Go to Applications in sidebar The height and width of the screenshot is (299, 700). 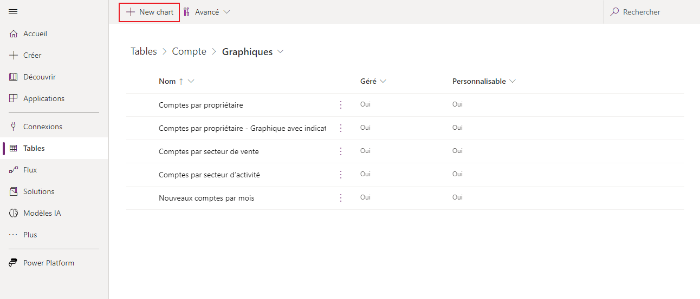click(43, 98)
